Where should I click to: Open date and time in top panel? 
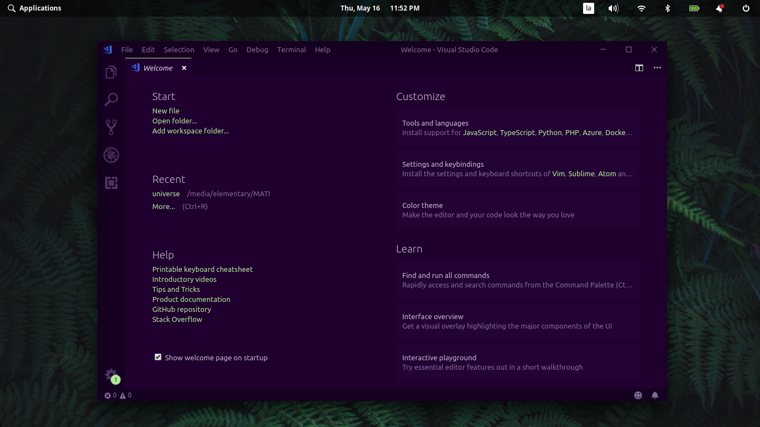pyautogui.click(x=380, y=8)
